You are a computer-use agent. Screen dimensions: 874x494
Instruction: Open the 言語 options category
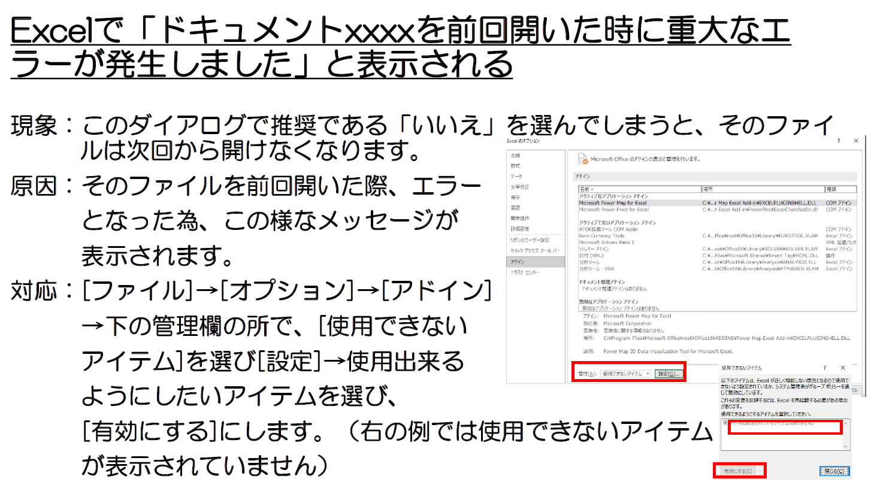coord(536,208)
